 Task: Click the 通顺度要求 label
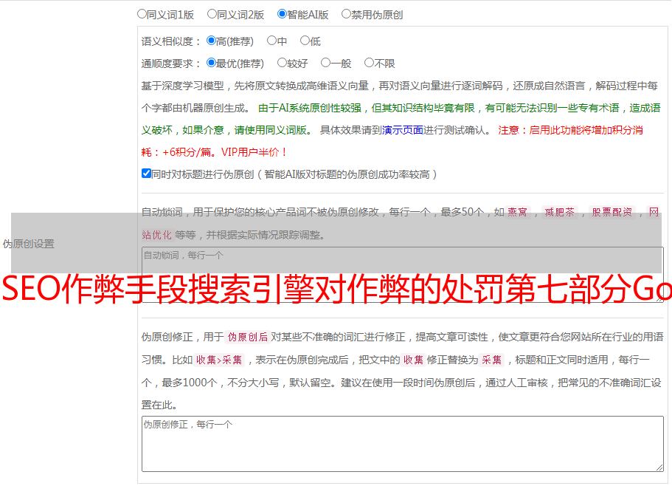(x=170, y=64)
